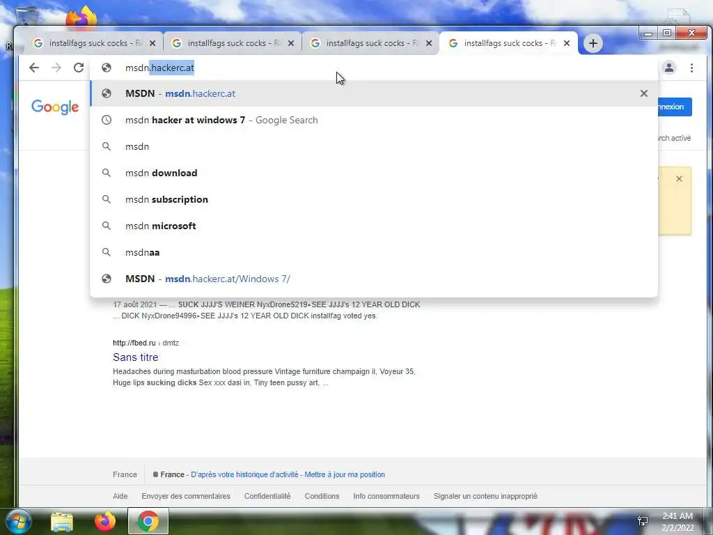Screen dimensions: 713x535
Task: Open the Conditions footer link
Action: pos(322,496)
